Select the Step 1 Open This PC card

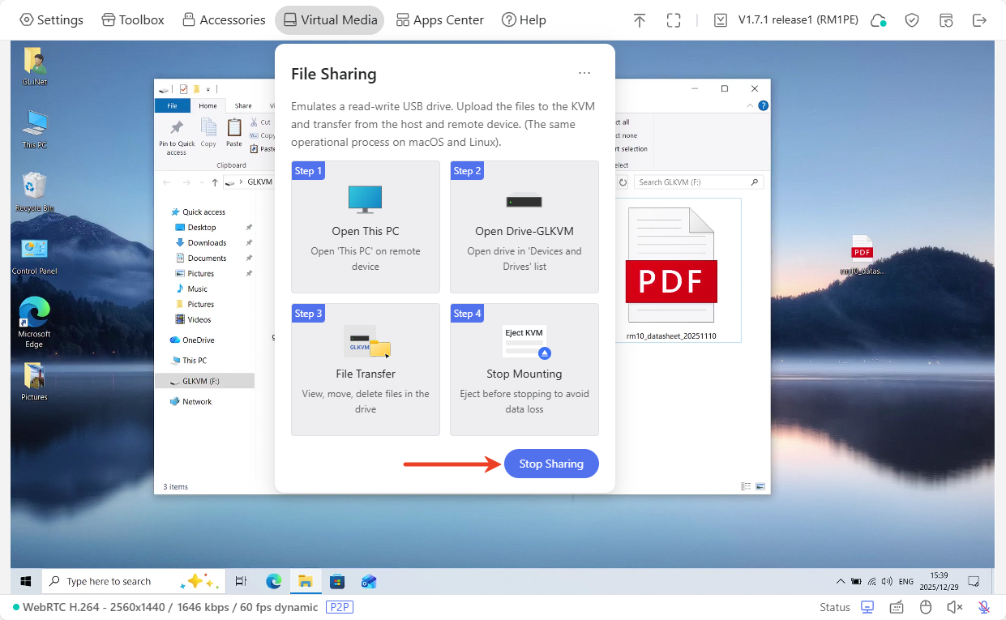[x=365, y=227]
